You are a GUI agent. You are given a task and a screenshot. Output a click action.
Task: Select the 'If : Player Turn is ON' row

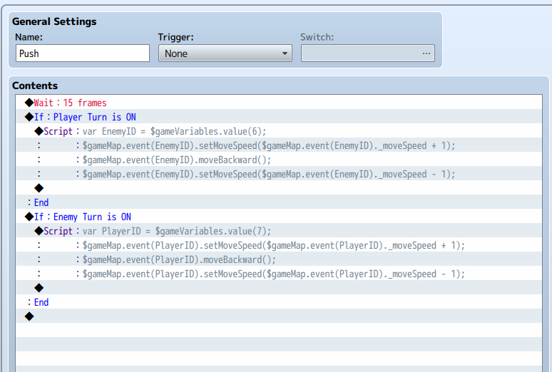point(279,117)
